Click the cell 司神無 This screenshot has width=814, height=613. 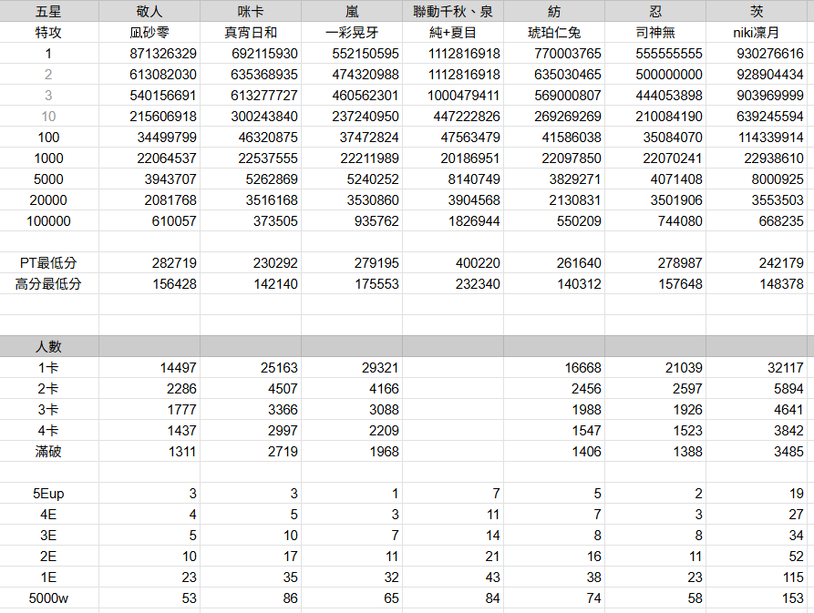(655, 33)
